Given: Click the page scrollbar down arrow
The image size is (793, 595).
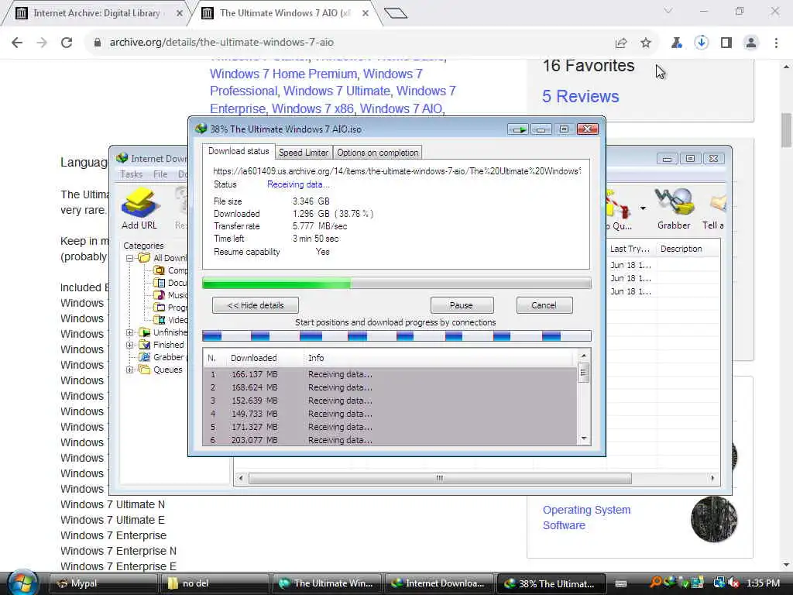Looking at the screenshot, I should [787, 565].
